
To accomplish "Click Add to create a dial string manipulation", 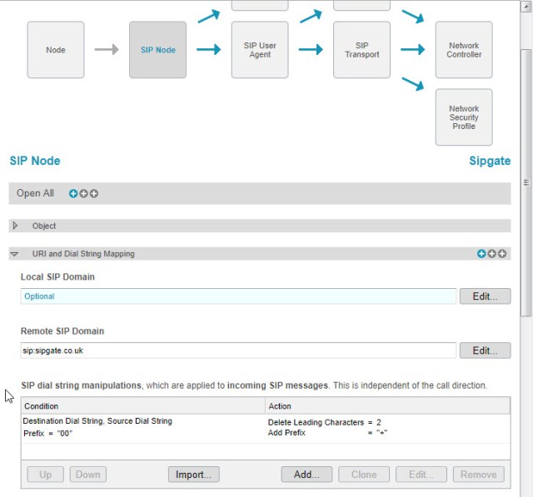I will (306, 475).
